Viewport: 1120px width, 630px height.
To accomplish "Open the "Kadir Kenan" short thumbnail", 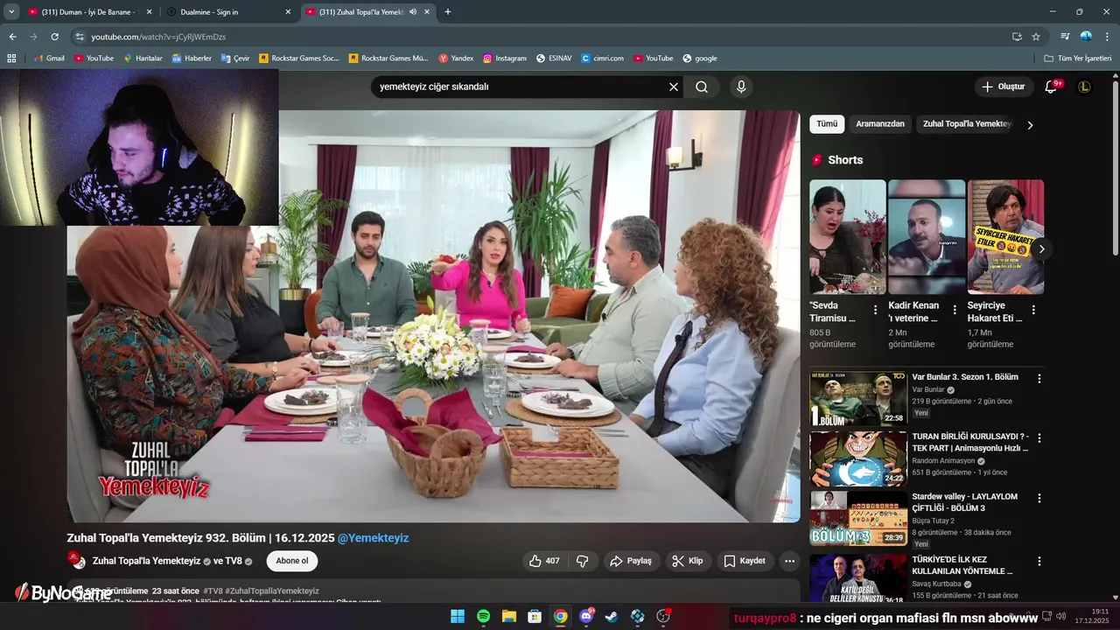I will (927, 236).
